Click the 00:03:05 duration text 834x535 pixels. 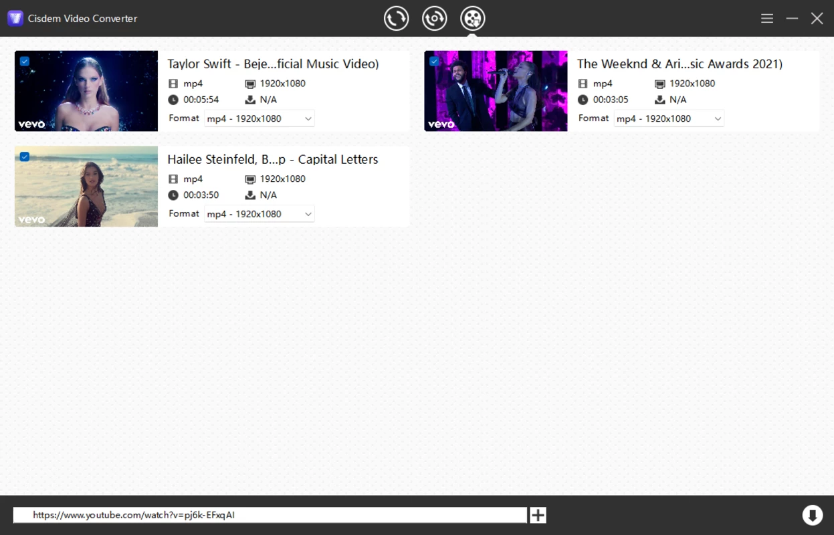[611, 100]
